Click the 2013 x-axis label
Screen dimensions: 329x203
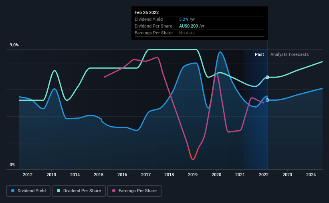(51, 175)
